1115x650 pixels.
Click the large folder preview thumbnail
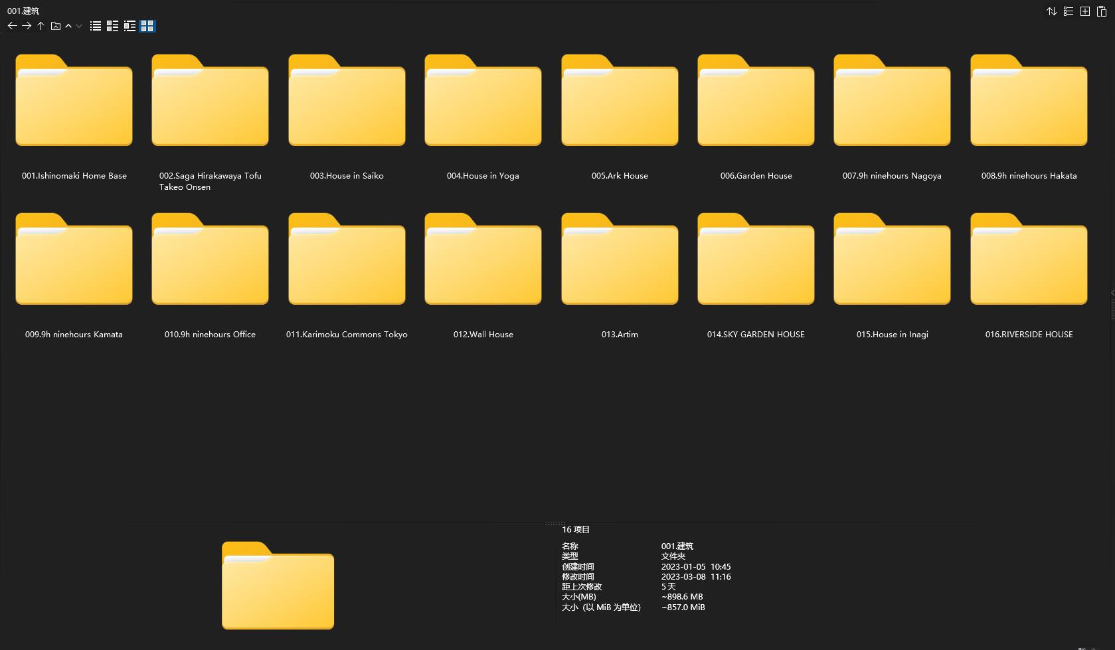(x=278, y=585)
